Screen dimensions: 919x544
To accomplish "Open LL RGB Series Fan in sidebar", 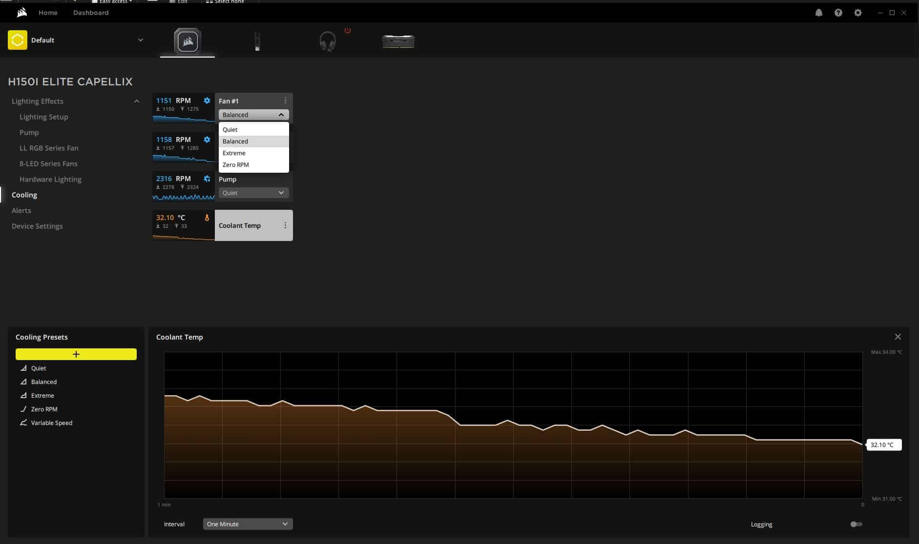I will point(49,148).
